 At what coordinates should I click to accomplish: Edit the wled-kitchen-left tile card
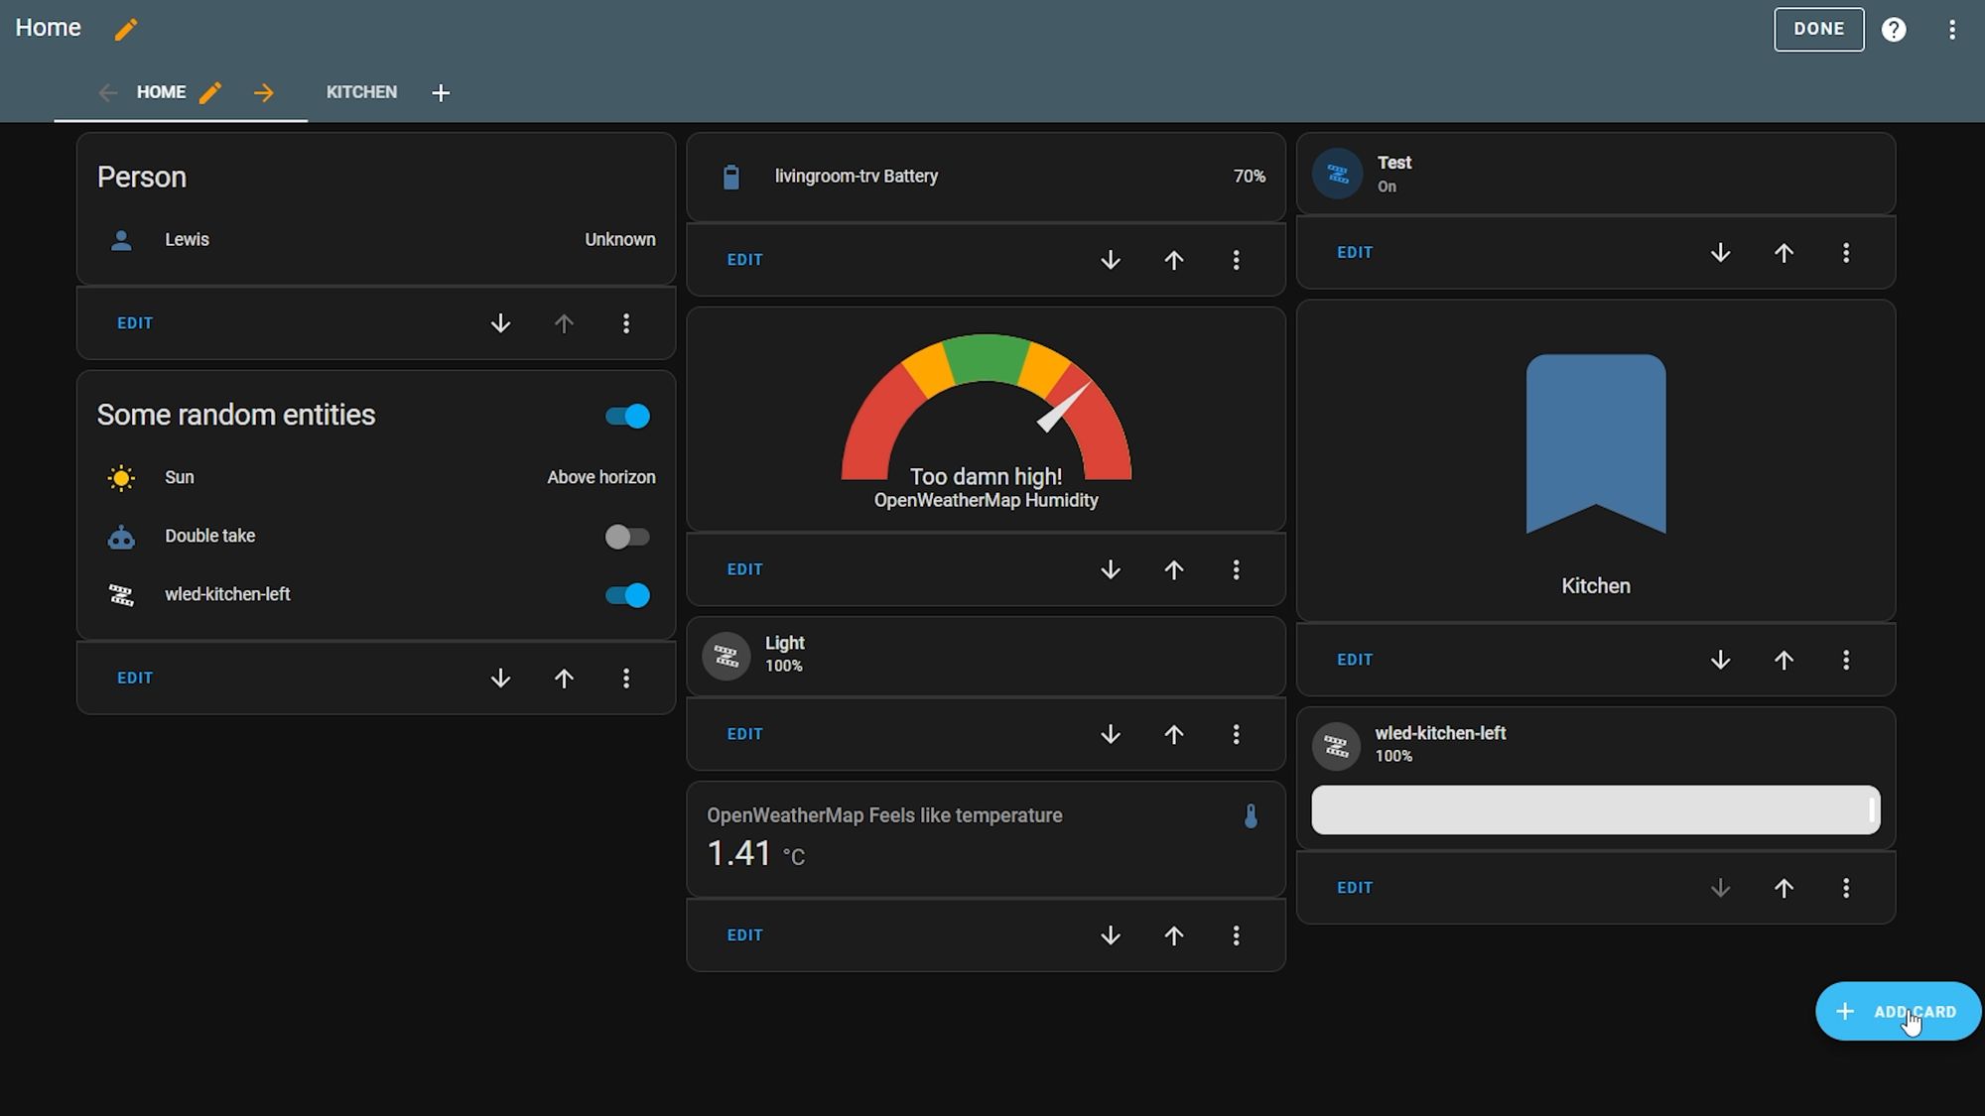click(x=1355, y=888)
